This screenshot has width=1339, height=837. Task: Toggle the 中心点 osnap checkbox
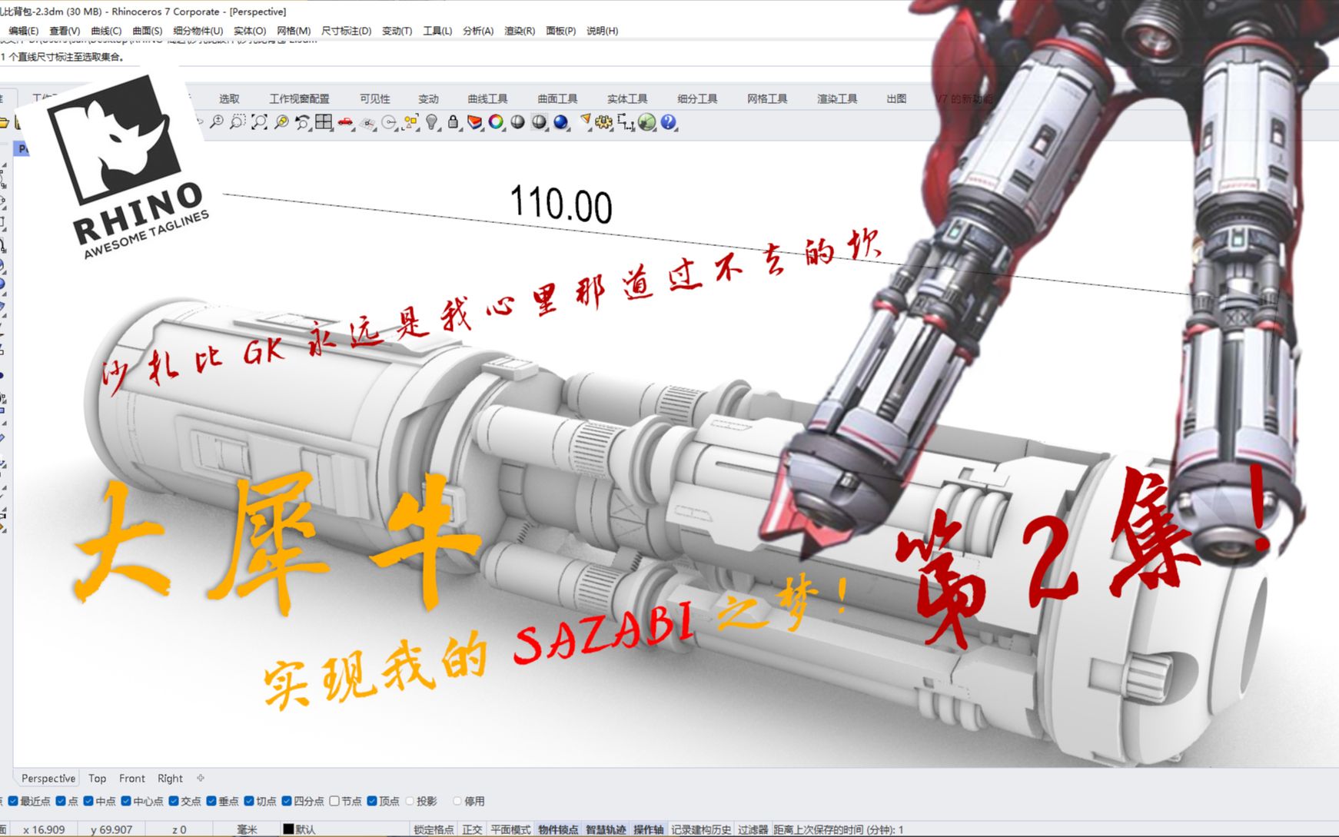click(126, 801)
